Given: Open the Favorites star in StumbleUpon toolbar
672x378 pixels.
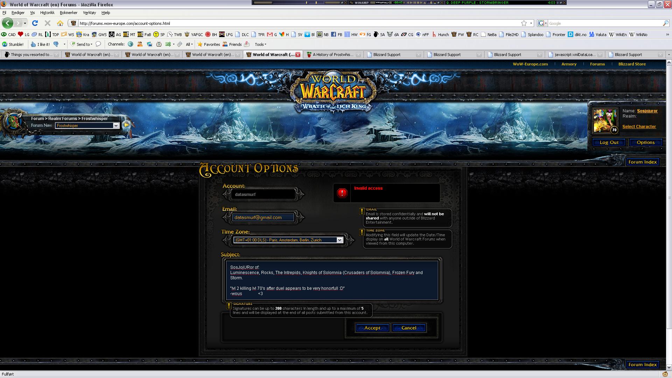Looking at the screenshot, I should pyautogui.click(x=209, y=44).
